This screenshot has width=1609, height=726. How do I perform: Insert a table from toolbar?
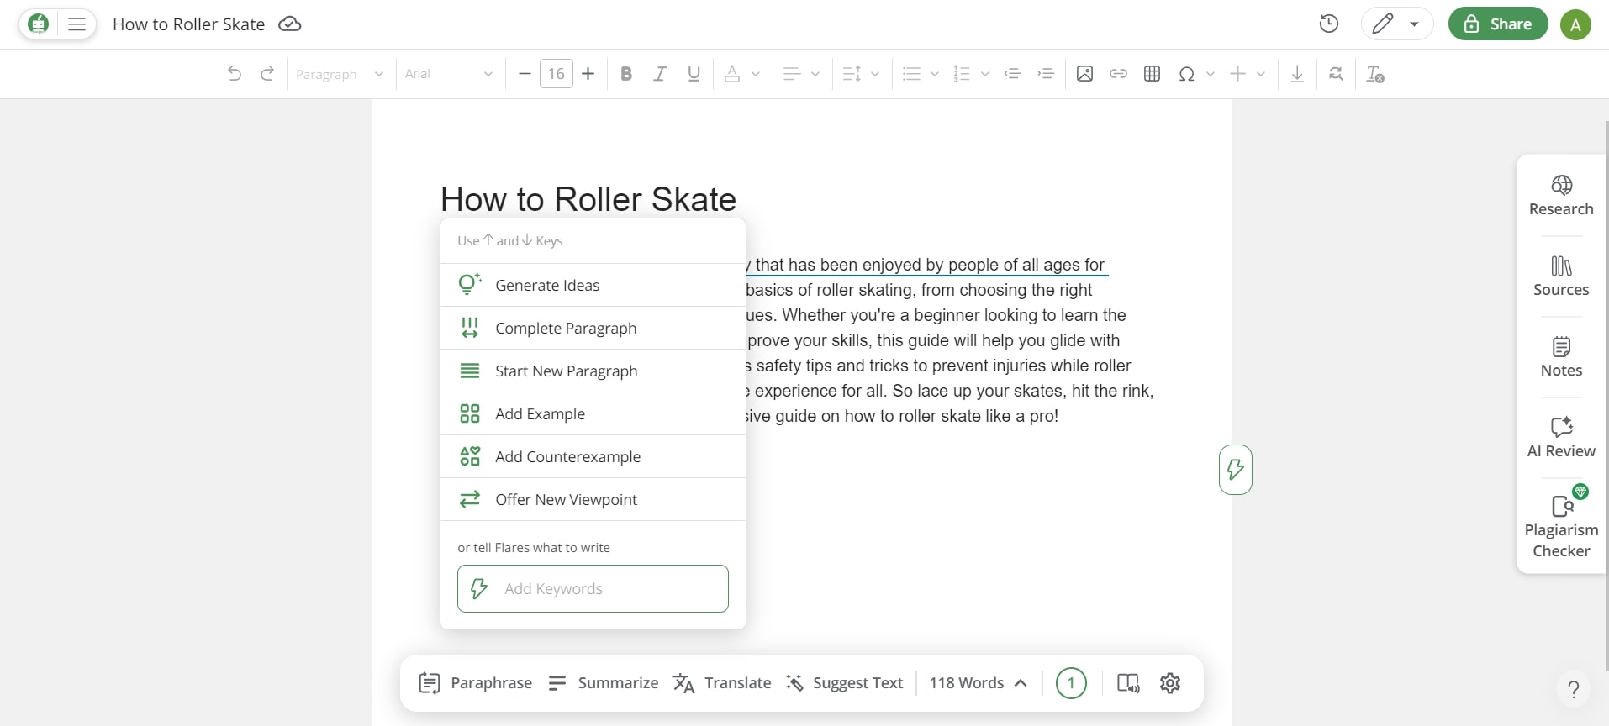point(1153,74)
